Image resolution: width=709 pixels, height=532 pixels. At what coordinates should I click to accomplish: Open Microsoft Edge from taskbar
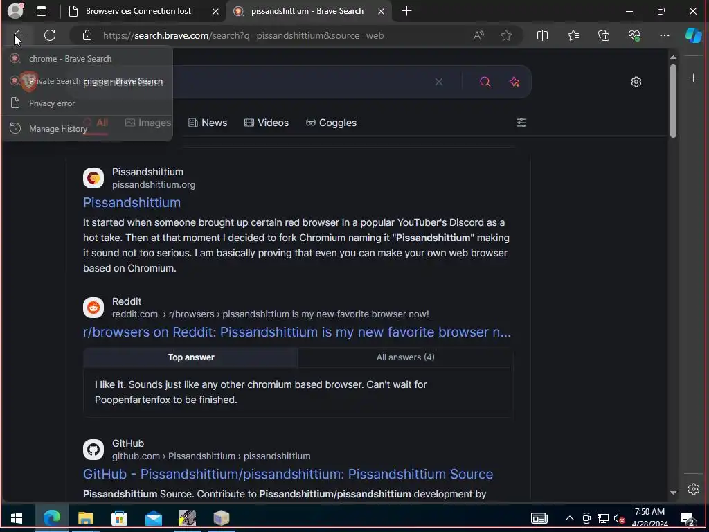click(x=51, y=518)
